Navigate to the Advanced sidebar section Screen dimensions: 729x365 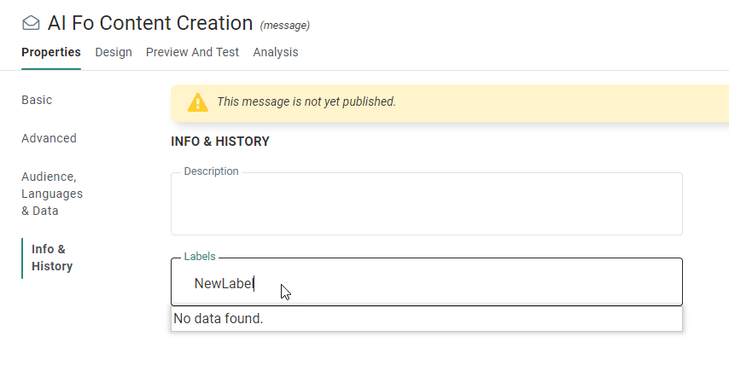49,138
